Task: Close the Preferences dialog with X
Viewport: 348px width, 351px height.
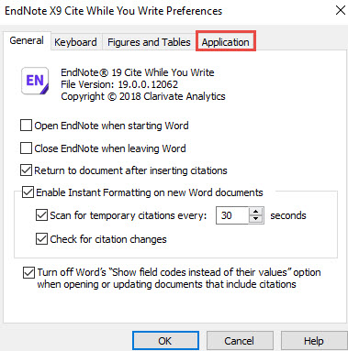Action: pos(340,10)
